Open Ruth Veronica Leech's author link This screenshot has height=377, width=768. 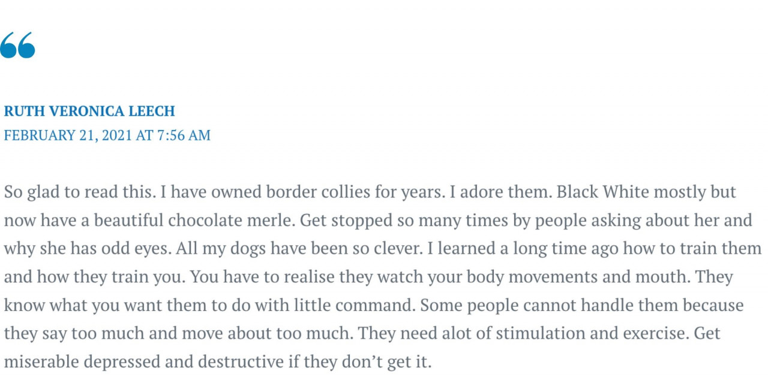tap(89, 111)
